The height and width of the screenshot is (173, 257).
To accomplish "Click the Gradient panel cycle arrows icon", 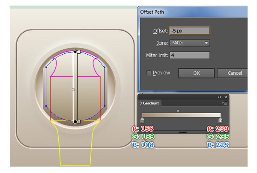I will pyautogui.click(x=140, y=103).
